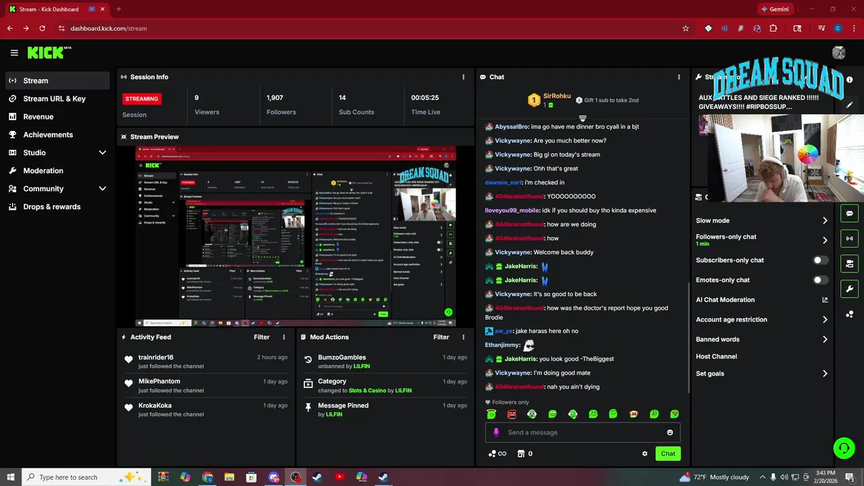Open AI Chat Moderation external link
864x486 pixels.
coord(825,300)
